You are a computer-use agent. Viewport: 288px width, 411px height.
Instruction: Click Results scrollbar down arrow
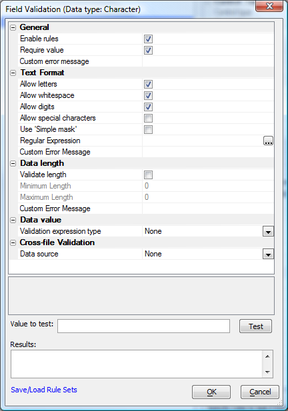[x=267, y=372]
